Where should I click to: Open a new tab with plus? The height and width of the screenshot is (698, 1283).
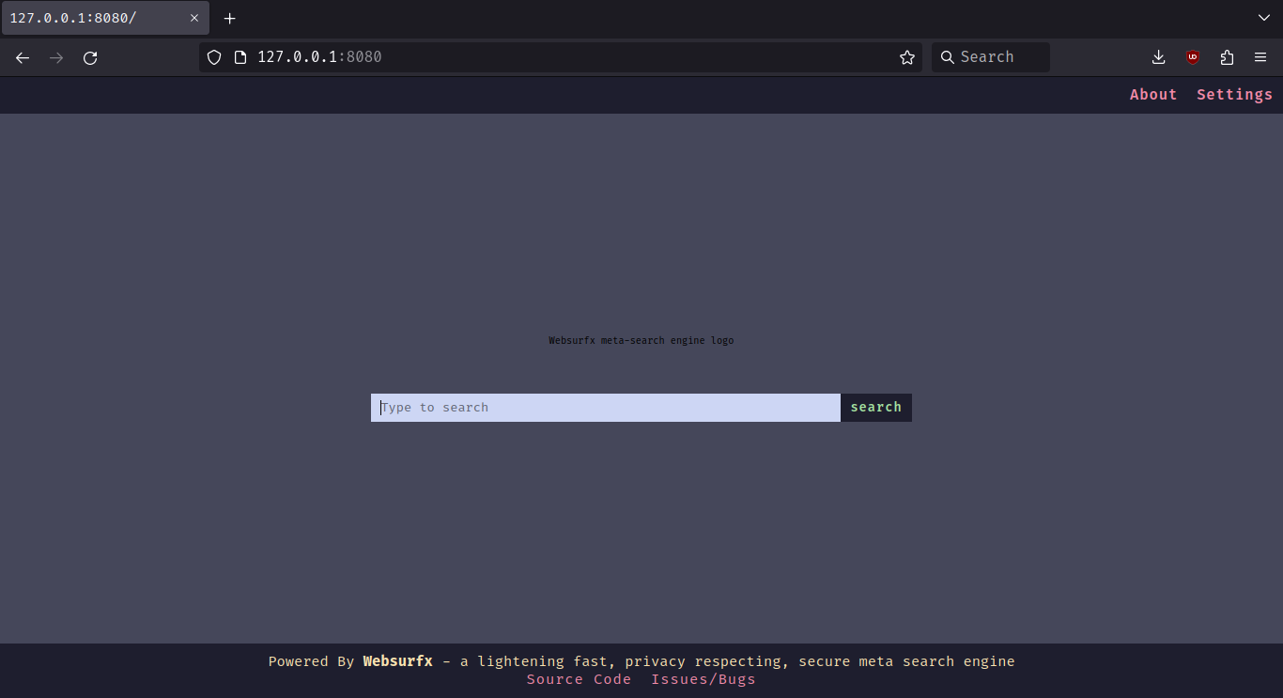[230, 18]
